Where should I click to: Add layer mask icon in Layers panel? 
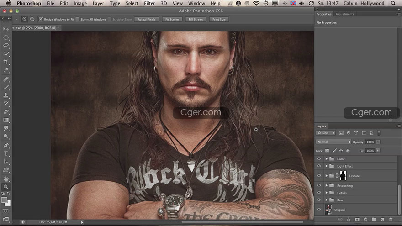(x=357, y=219)
